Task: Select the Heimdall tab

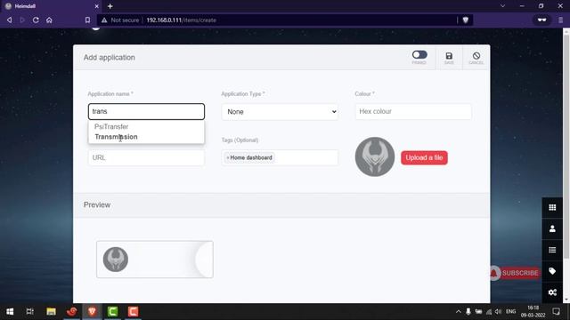Action: coord(51,6)
